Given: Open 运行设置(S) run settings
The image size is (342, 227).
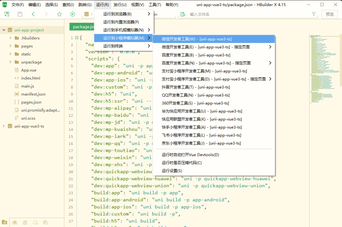Looking at the screenshot, I should tap(172, 171).
